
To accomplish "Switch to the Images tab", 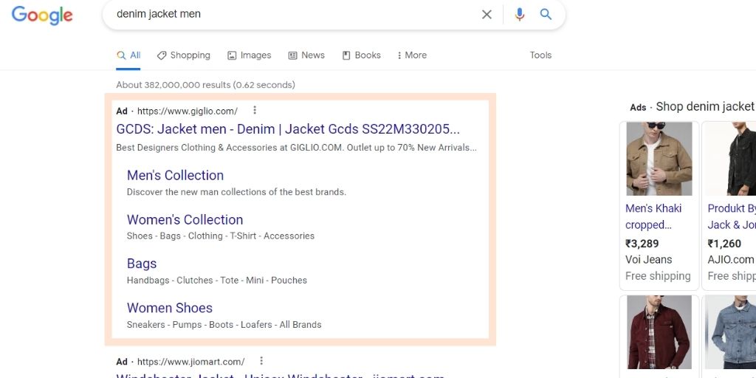I will [250, 55].
